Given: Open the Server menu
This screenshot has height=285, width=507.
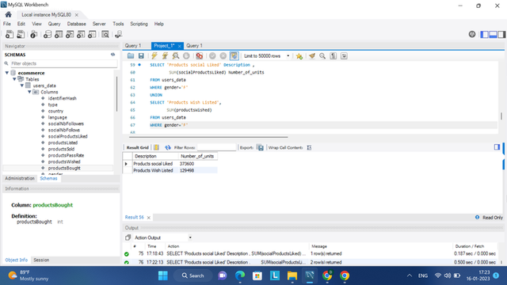Looking at the screenshot, I should [x=99, y=24].
